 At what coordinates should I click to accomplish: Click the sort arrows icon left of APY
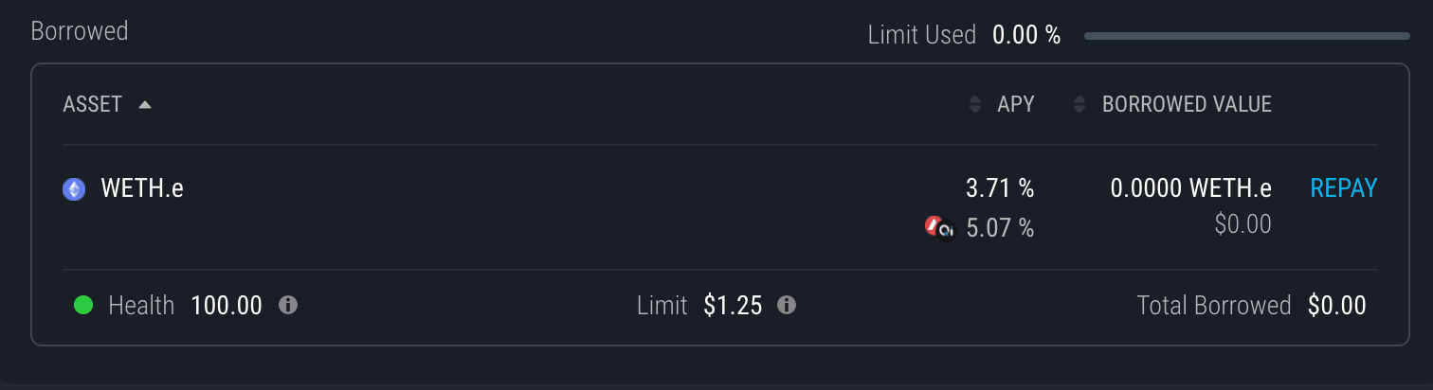[975, 104]
